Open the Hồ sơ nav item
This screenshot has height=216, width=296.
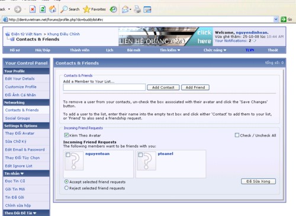15,50
